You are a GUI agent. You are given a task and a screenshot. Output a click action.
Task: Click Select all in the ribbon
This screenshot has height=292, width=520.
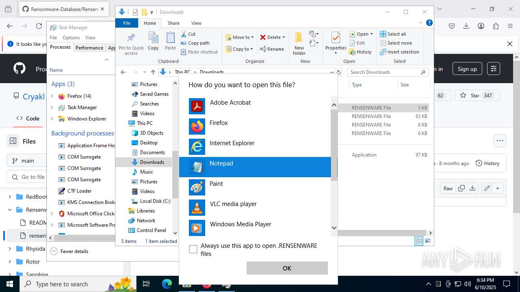(393, 34)
